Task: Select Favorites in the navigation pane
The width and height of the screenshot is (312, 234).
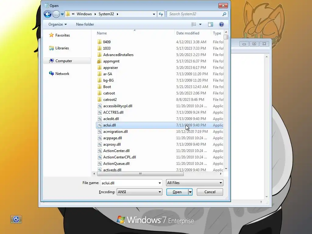Action: (x=62, y=35)
